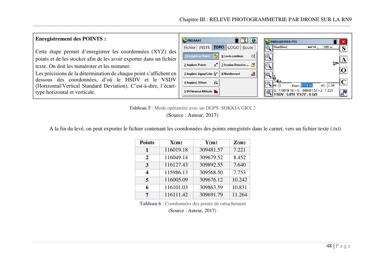Select the zoom window magnifier icon

pyautogui.click(x=268, y=75)
